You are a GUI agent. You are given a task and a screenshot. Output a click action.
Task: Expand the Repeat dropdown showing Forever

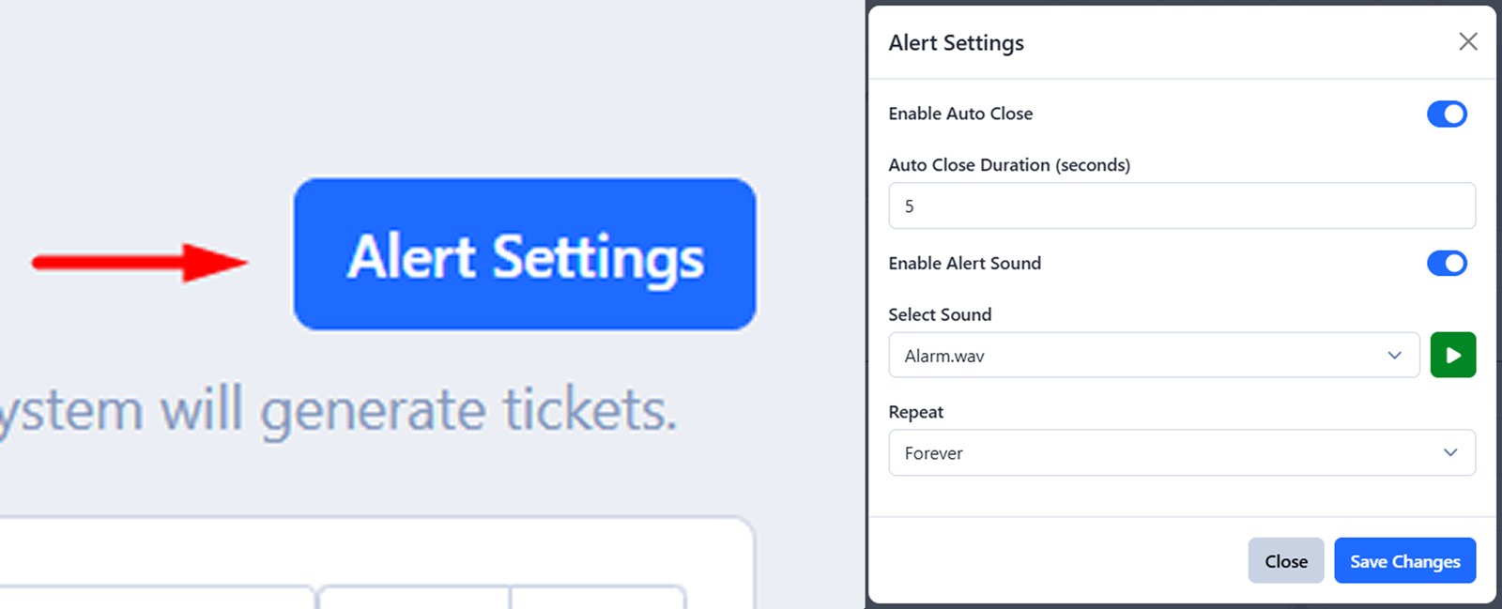tap(1181, 452)
